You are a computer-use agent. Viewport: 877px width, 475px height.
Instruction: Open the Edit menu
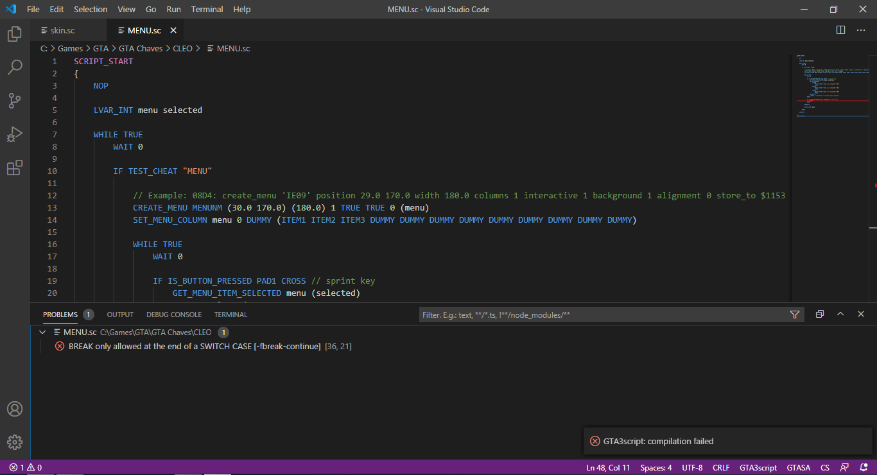(56, 9)
